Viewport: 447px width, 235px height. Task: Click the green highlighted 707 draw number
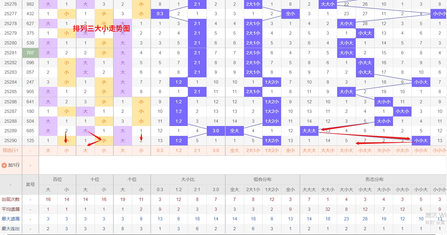pos(30,53)
